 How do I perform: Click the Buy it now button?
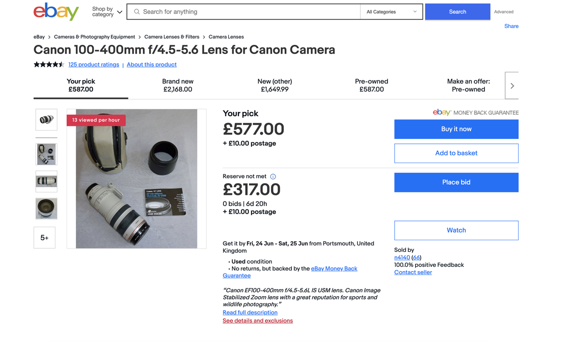(456, 129)
